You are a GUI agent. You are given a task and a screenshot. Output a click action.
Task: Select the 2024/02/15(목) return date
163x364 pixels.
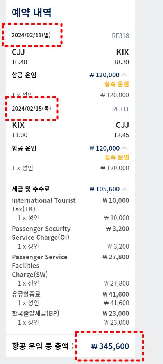[31, 108]
